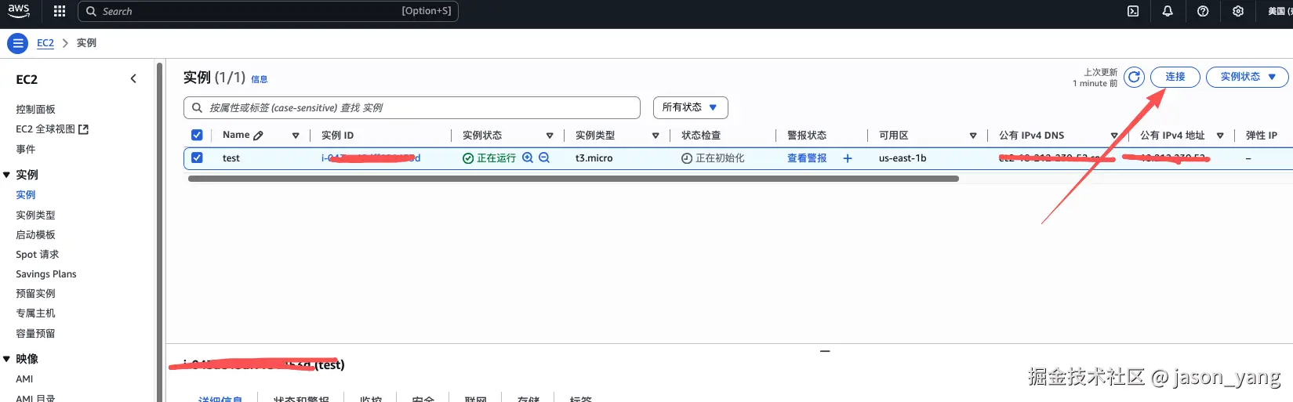Click the test instance name cell
The height and width of the screenshot is (402, 1293).
point(231,158)
